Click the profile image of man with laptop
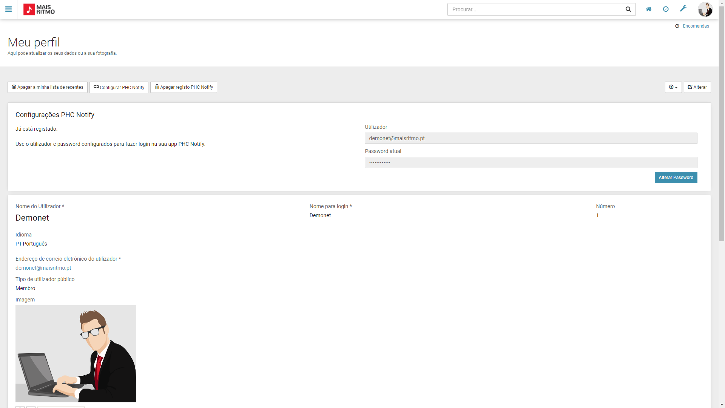 tap(76, 354)
